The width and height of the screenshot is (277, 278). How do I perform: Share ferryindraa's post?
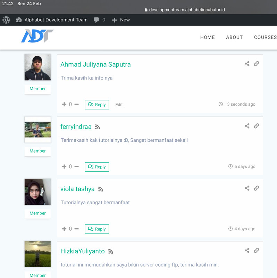tap(247, 126)
